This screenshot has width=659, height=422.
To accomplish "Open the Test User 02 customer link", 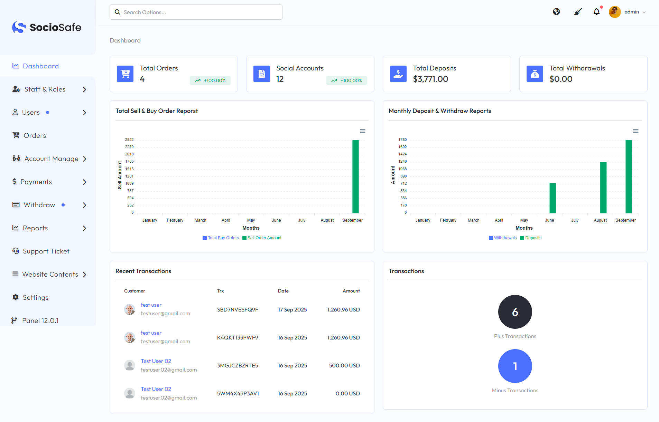I will tap(156, 361).
